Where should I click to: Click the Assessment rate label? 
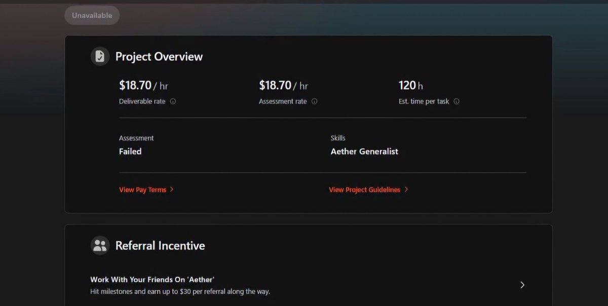pos(283,101)
